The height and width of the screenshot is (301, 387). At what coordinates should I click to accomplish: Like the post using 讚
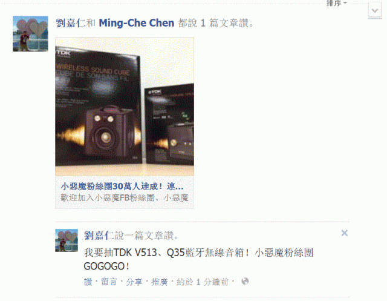(88, 282)
